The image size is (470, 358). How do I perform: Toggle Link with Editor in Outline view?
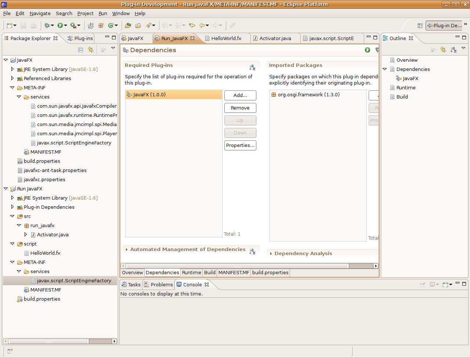pos(443,50)
